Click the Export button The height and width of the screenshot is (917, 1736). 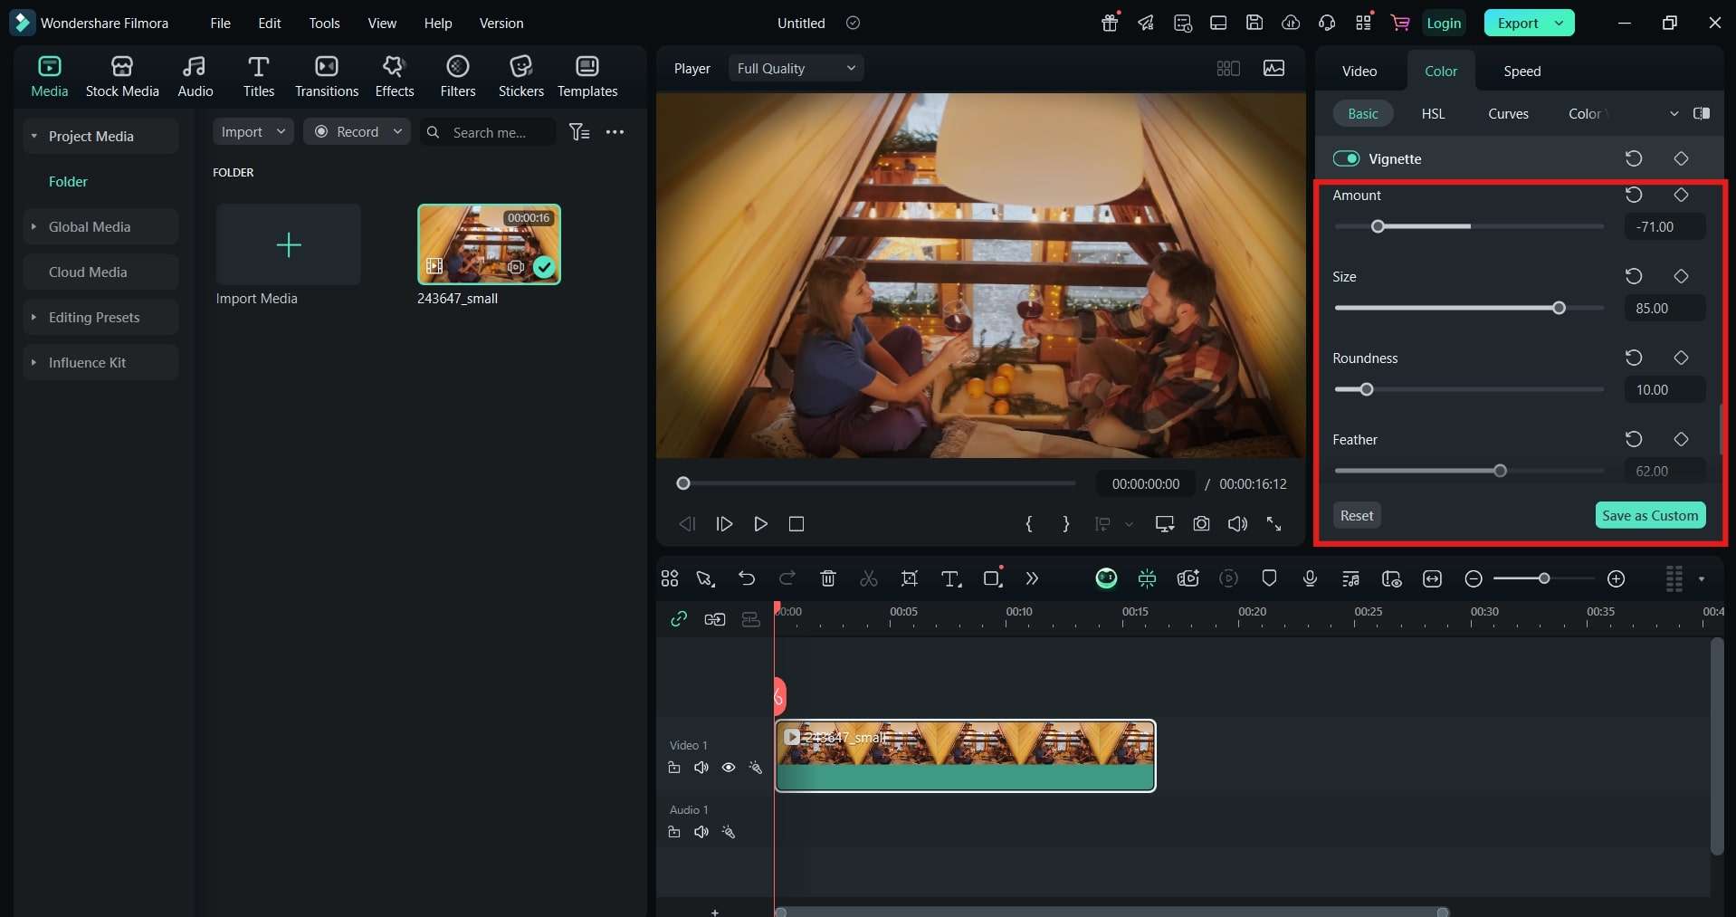click(1517, 23)
